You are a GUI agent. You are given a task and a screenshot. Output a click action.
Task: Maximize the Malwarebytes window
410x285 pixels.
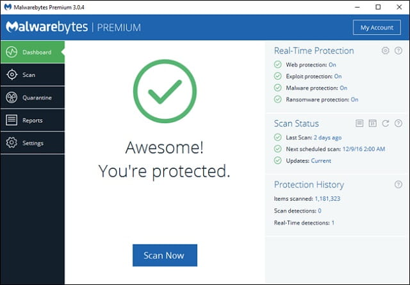pyautogui.click(x=378, y=7)
